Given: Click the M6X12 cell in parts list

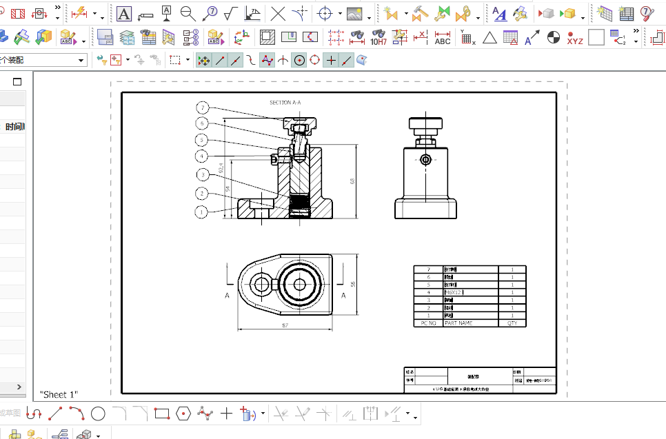Looking at the screenshot, I should pos(471,292).
